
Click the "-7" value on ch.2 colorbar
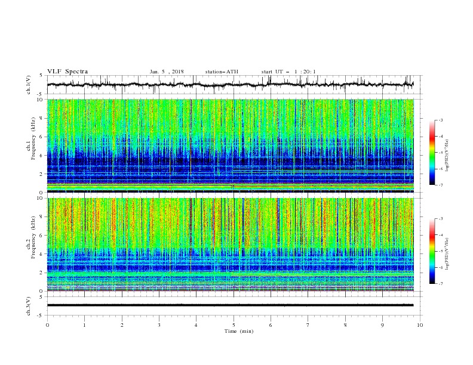point(440,283)
